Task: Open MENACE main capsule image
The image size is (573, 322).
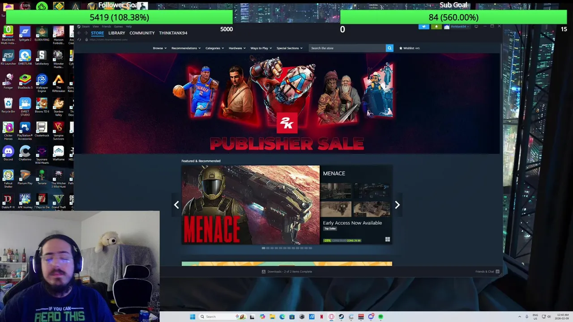Action: pyautogui.click(x=251, y=205)
